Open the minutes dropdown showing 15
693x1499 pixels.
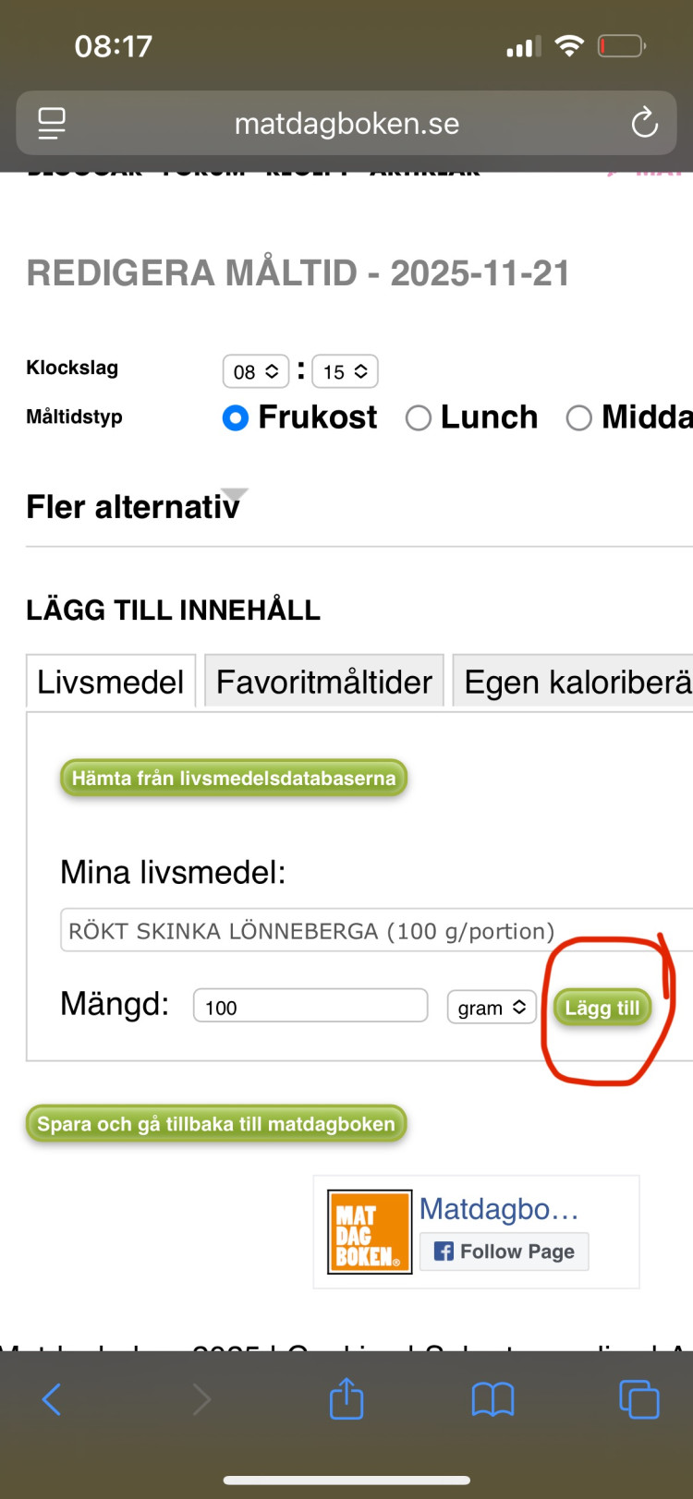pos(345,371)
